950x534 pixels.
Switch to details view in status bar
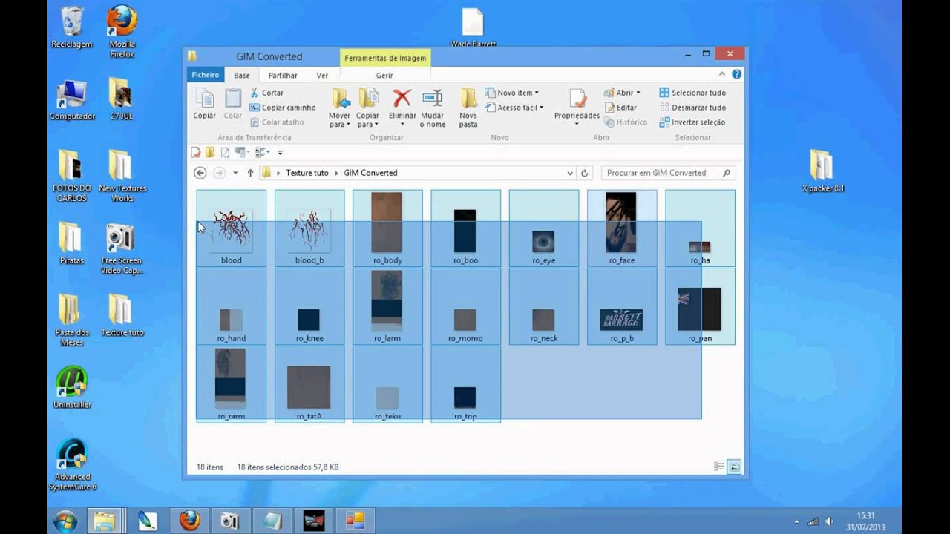718,467
